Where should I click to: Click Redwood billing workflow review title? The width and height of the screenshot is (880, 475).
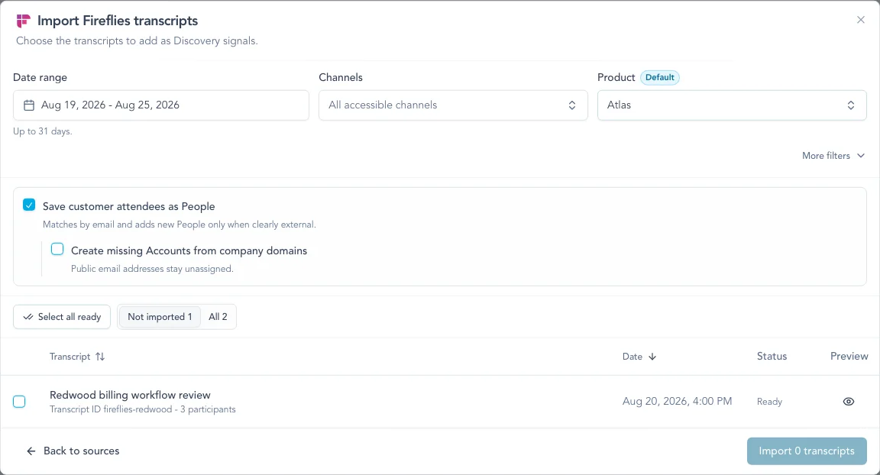coord(130,395)
